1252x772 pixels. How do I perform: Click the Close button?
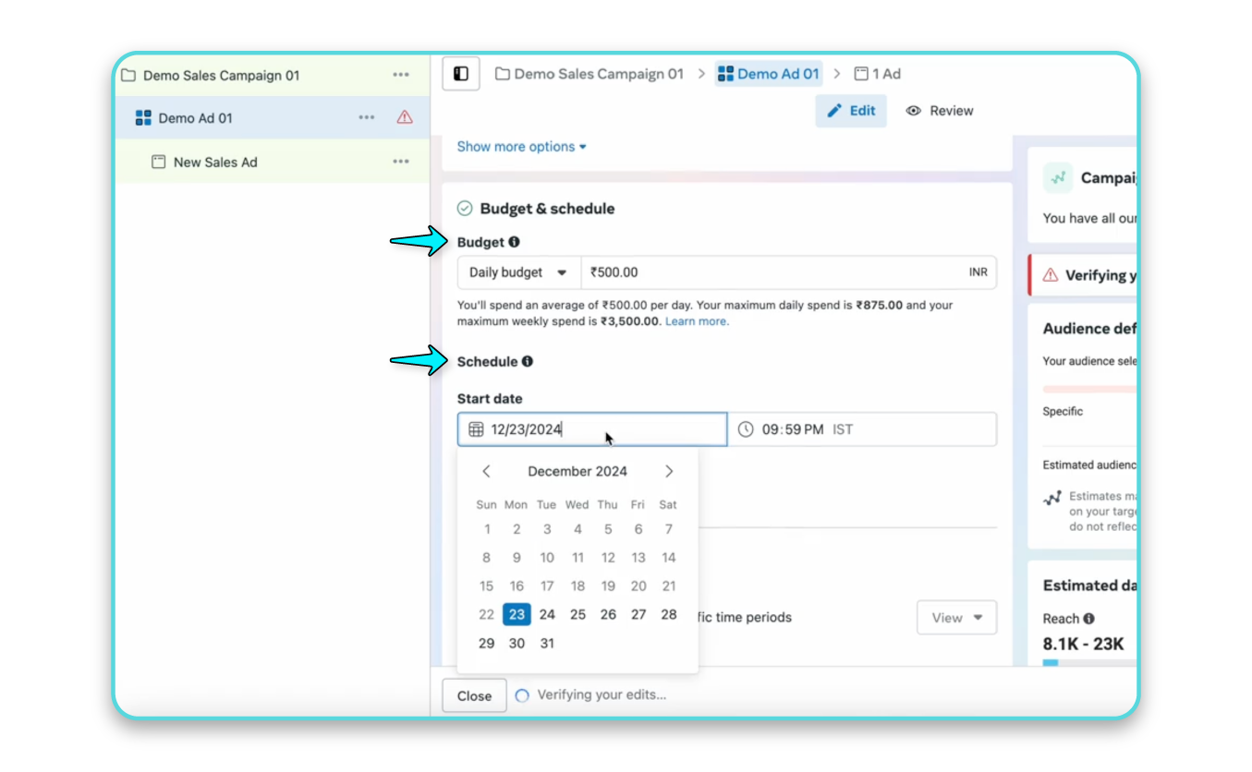474,696
